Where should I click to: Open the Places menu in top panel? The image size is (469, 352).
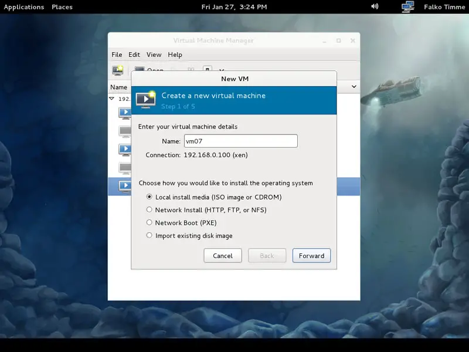tap(62, 7)
